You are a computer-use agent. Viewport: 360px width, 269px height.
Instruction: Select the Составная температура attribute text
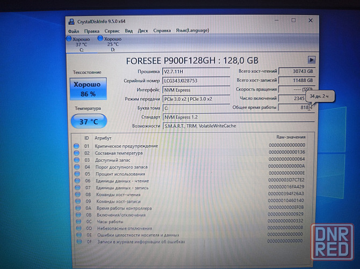coord(119,153)
